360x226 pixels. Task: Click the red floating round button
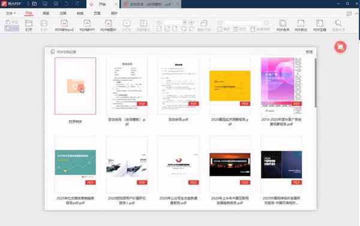[x=340, y=47]
